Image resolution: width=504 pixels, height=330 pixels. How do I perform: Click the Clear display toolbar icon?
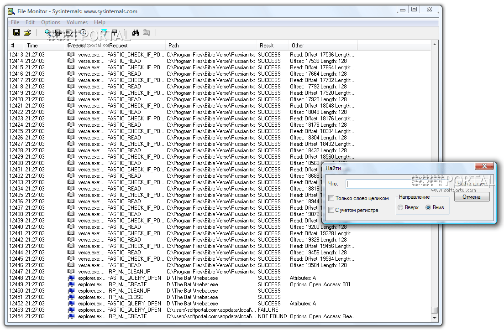(69, 32)
